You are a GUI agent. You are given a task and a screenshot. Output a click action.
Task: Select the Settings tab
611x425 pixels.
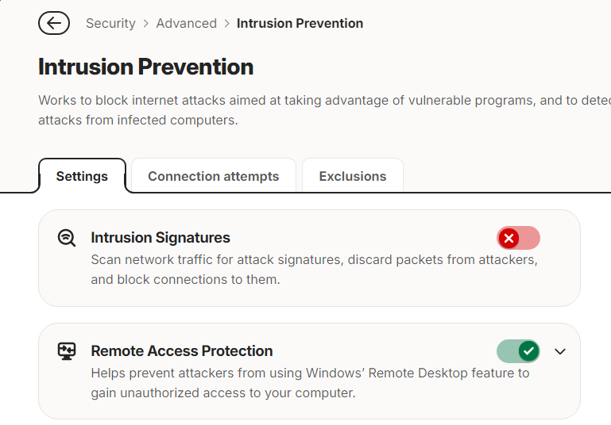[82, 176]
